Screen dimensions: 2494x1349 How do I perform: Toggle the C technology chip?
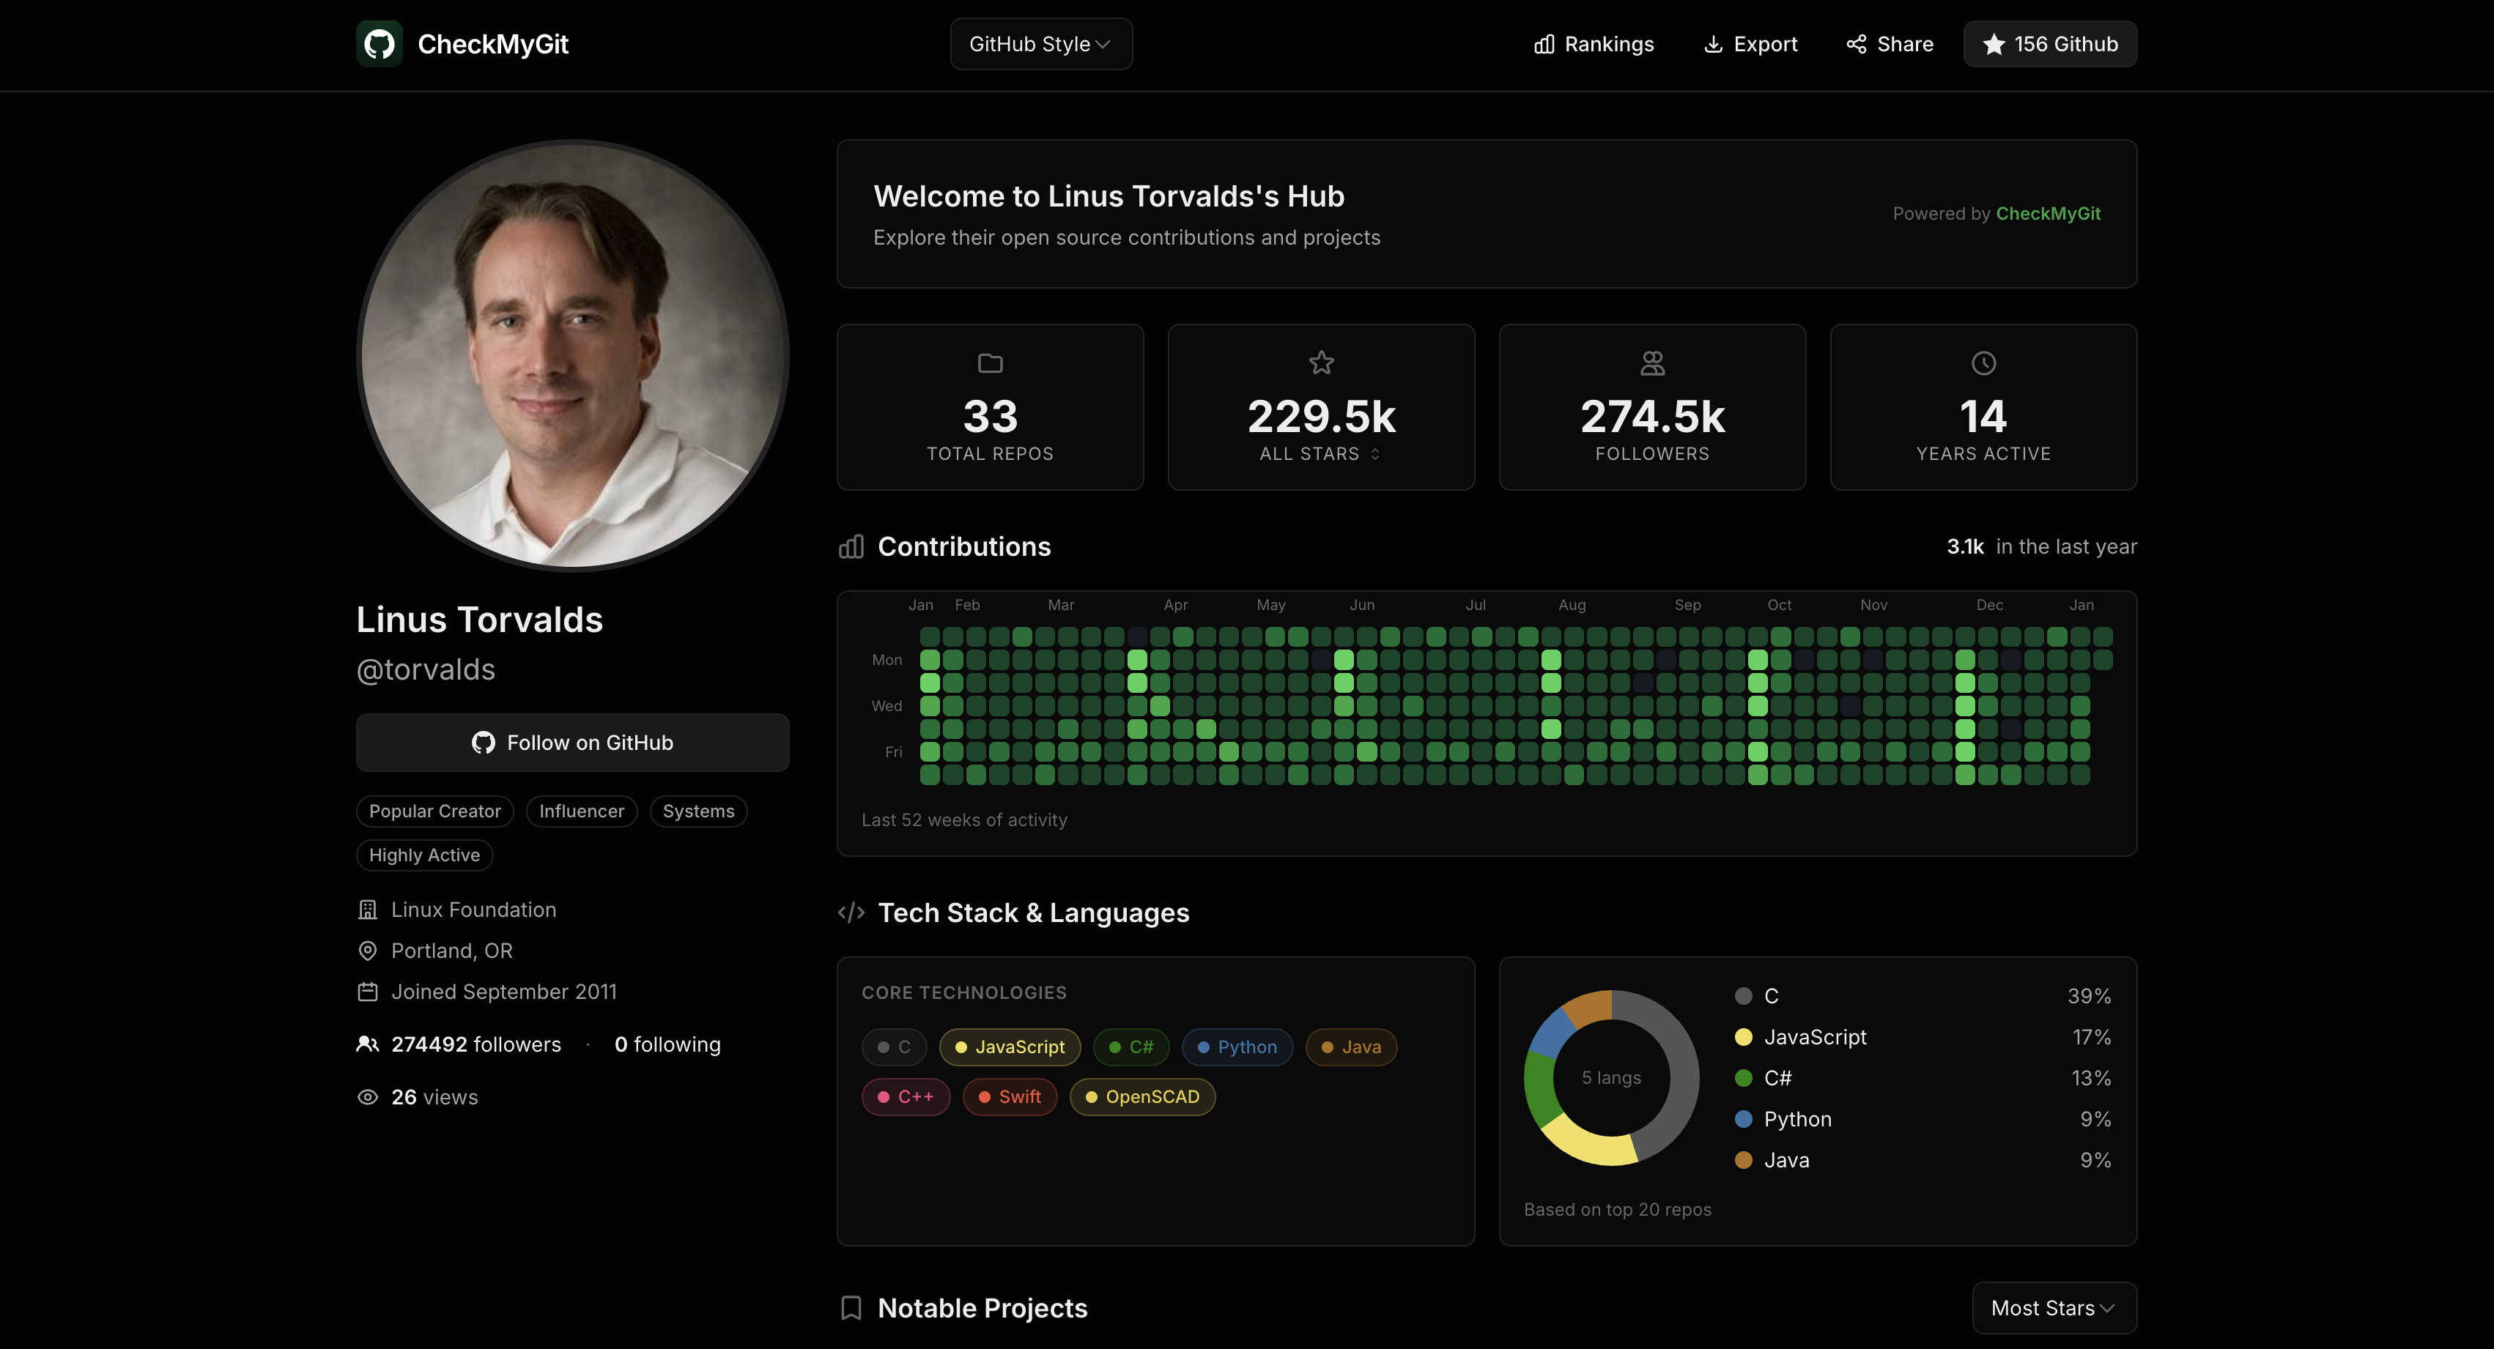(x=892, y=1046)
